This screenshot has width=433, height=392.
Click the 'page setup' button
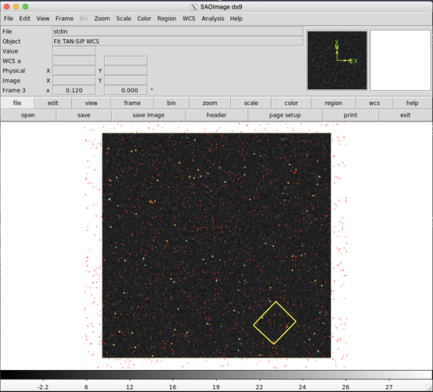pos(285,115)
